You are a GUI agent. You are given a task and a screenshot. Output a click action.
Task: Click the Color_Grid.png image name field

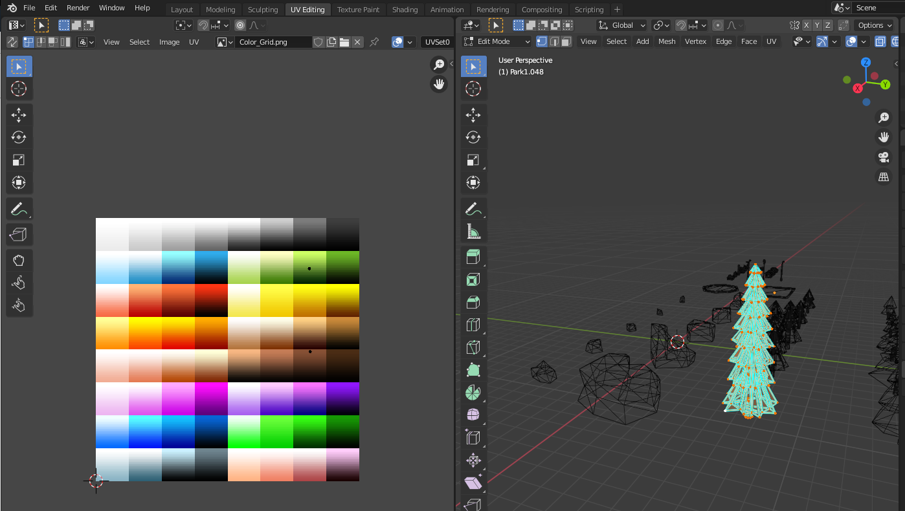(x=273, y=42)
